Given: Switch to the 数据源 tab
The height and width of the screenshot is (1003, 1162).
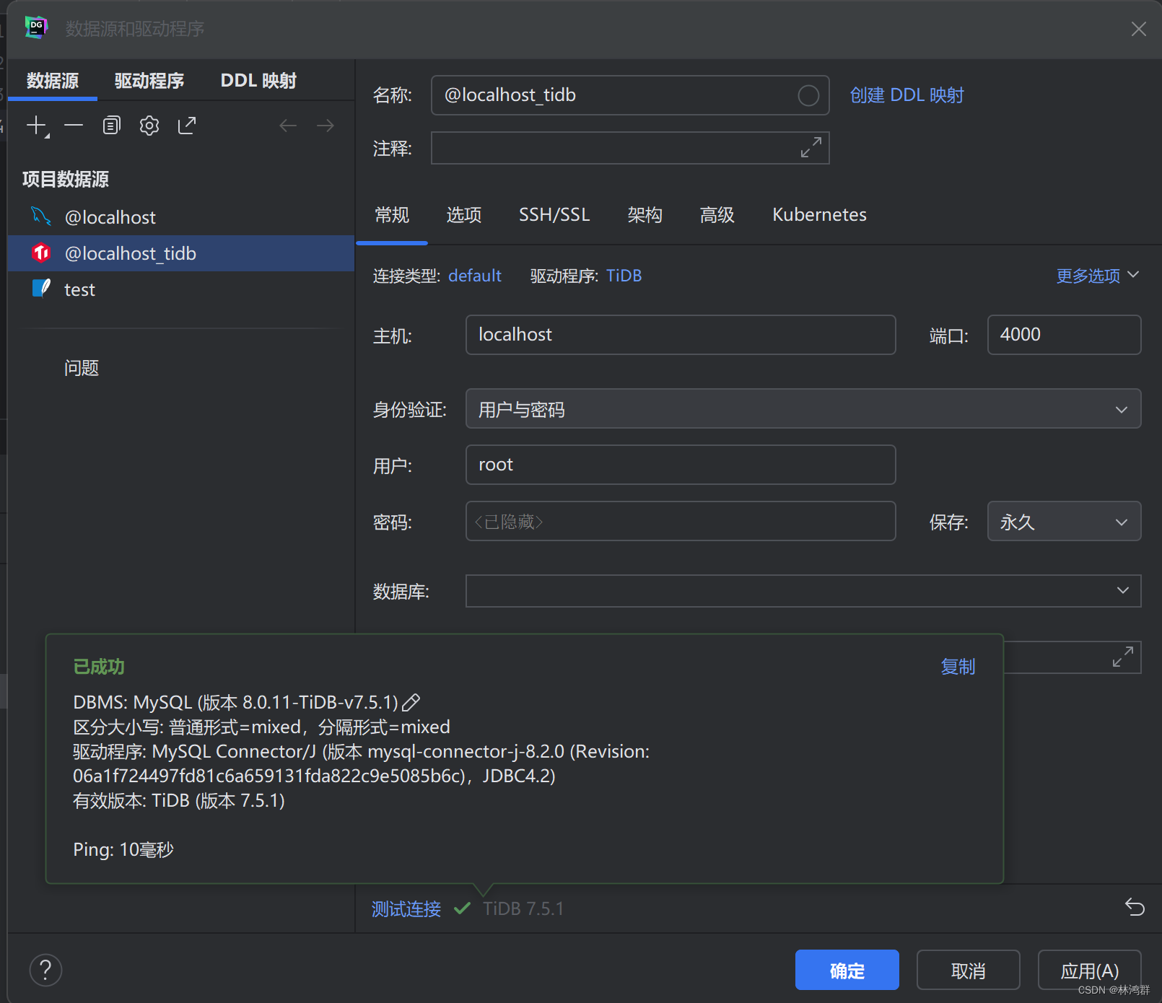Looking at the screenshot, I should [53, 81].
